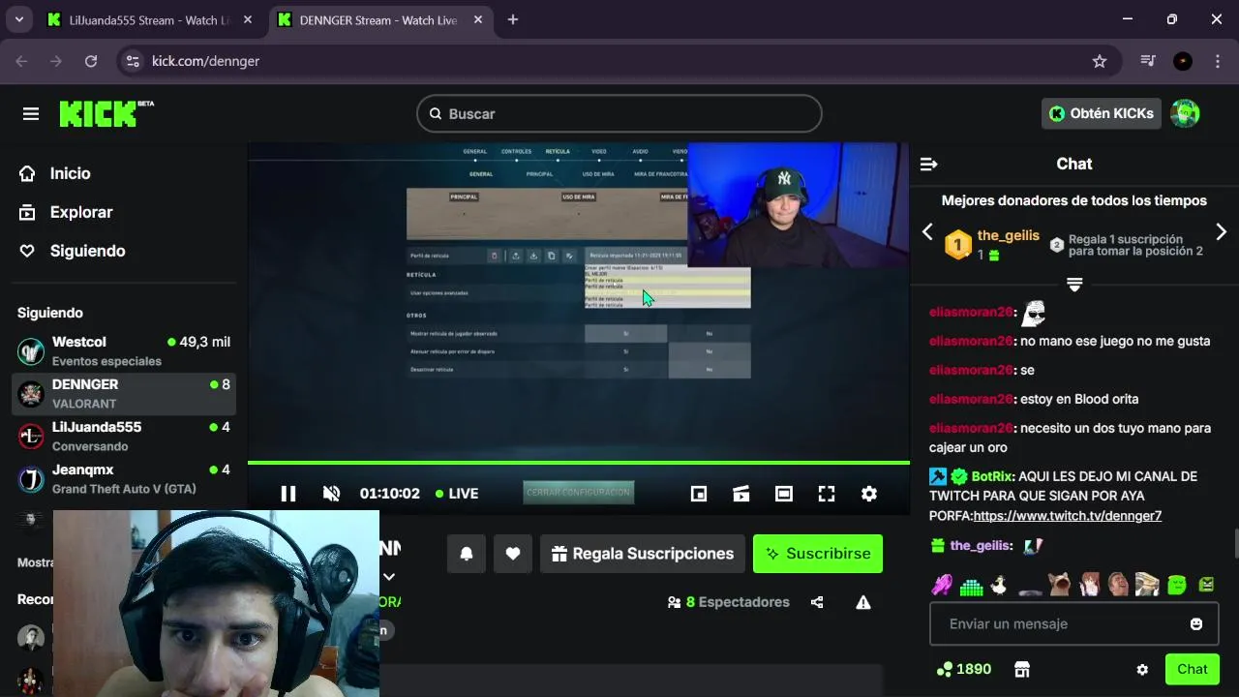This screenshot has width=1239, height=697.
Task: Collapse the donors leaderboard handle
Action: [1074, 285]
